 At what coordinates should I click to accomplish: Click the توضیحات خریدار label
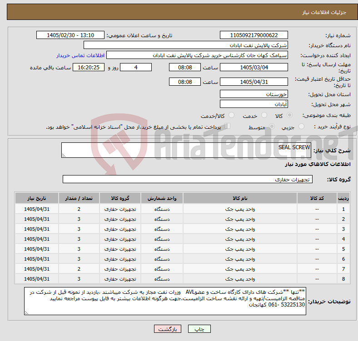(x=329, y=302)
